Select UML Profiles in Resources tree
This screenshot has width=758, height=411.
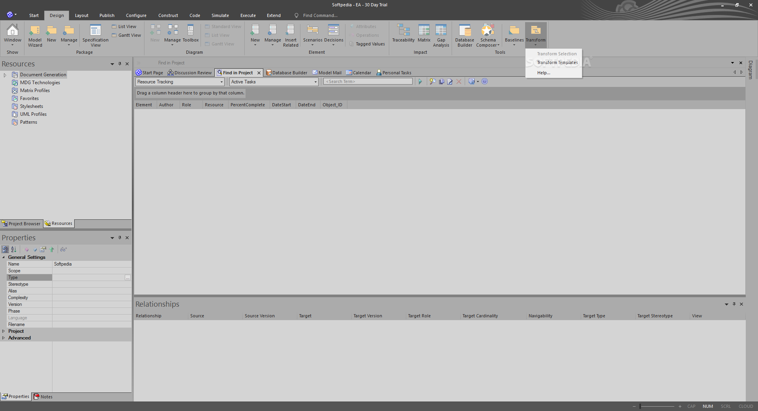(33, 114)
